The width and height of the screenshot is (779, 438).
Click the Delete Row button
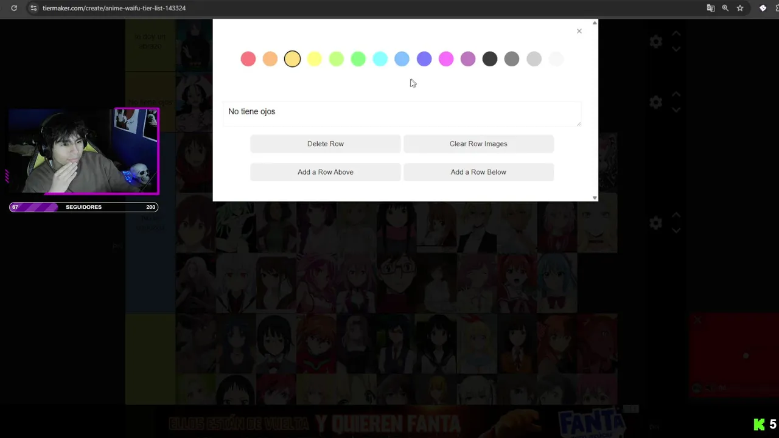pos(326,144)
